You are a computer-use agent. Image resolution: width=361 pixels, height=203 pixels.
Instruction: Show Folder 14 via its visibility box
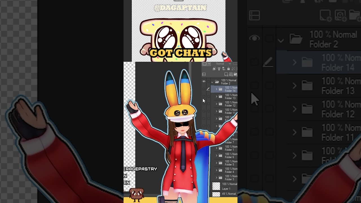click(x=204, y=89)
